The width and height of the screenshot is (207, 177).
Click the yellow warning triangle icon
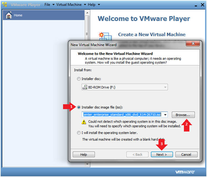84,122
